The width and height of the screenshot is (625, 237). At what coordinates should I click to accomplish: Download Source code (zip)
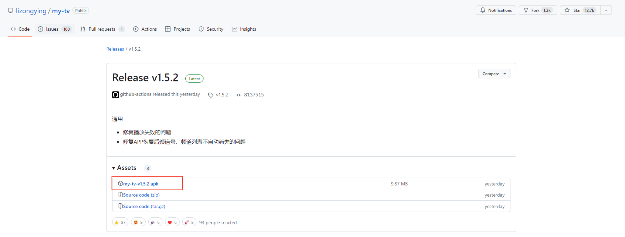click(141, 195)
